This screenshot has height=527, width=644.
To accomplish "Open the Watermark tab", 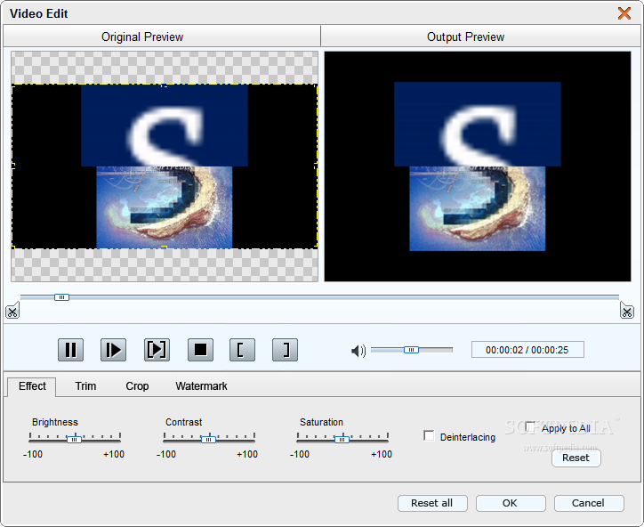I will tap(201, 386).
